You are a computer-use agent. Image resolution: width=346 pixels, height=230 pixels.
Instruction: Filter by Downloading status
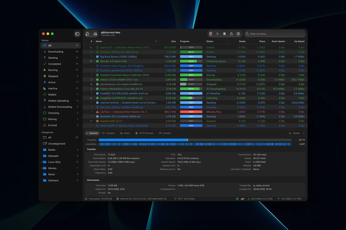(x=61, y=52)
